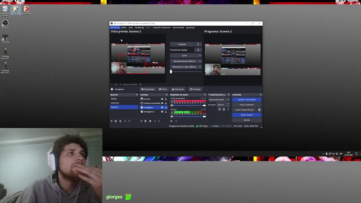This screenshot has width=361, height=203.
Task: Open the Editar menu
Action: click(x=124, y=27)
